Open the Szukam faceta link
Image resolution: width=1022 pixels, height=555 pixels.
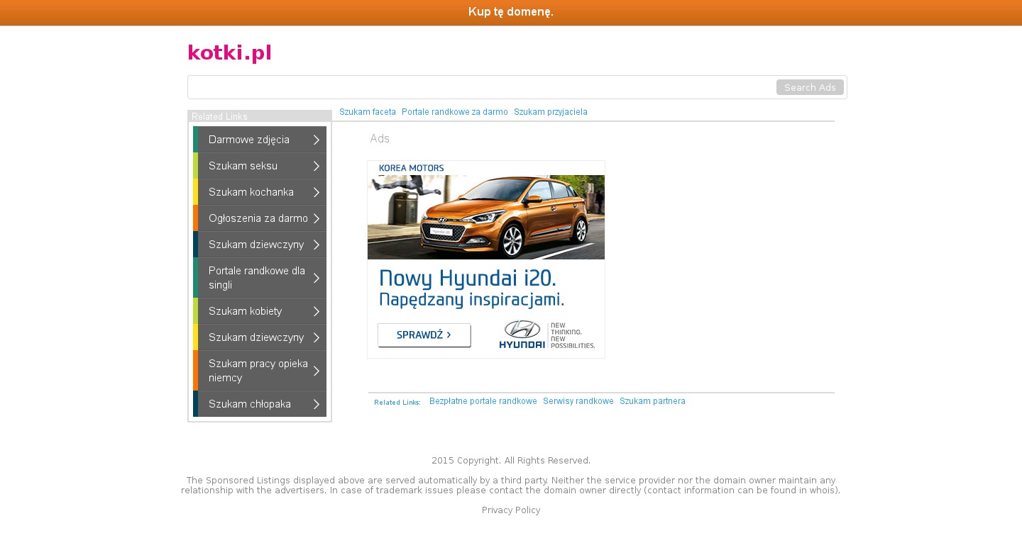pyautogui.click(x=367, y=112)
